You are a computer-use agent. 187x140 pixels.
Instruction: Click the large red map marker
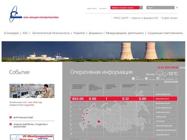(99, 122)
